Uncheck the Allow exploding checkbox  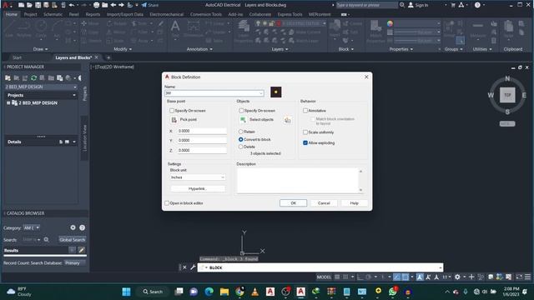tap(305, 142)
